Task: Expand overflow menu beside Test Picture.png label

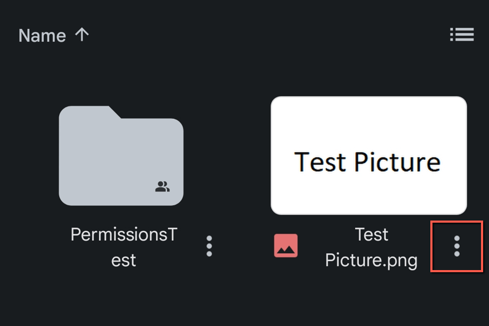Action: [456, 246]
